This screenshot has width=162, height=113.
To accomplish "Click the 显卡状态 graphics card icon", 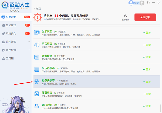I will tap(37, 32).
